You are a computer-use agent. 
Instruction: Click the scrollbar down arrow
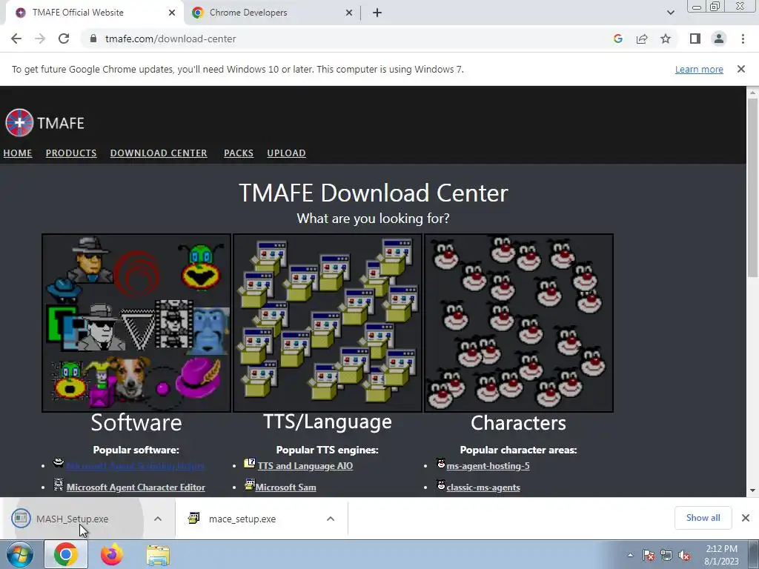click(752, 490)
